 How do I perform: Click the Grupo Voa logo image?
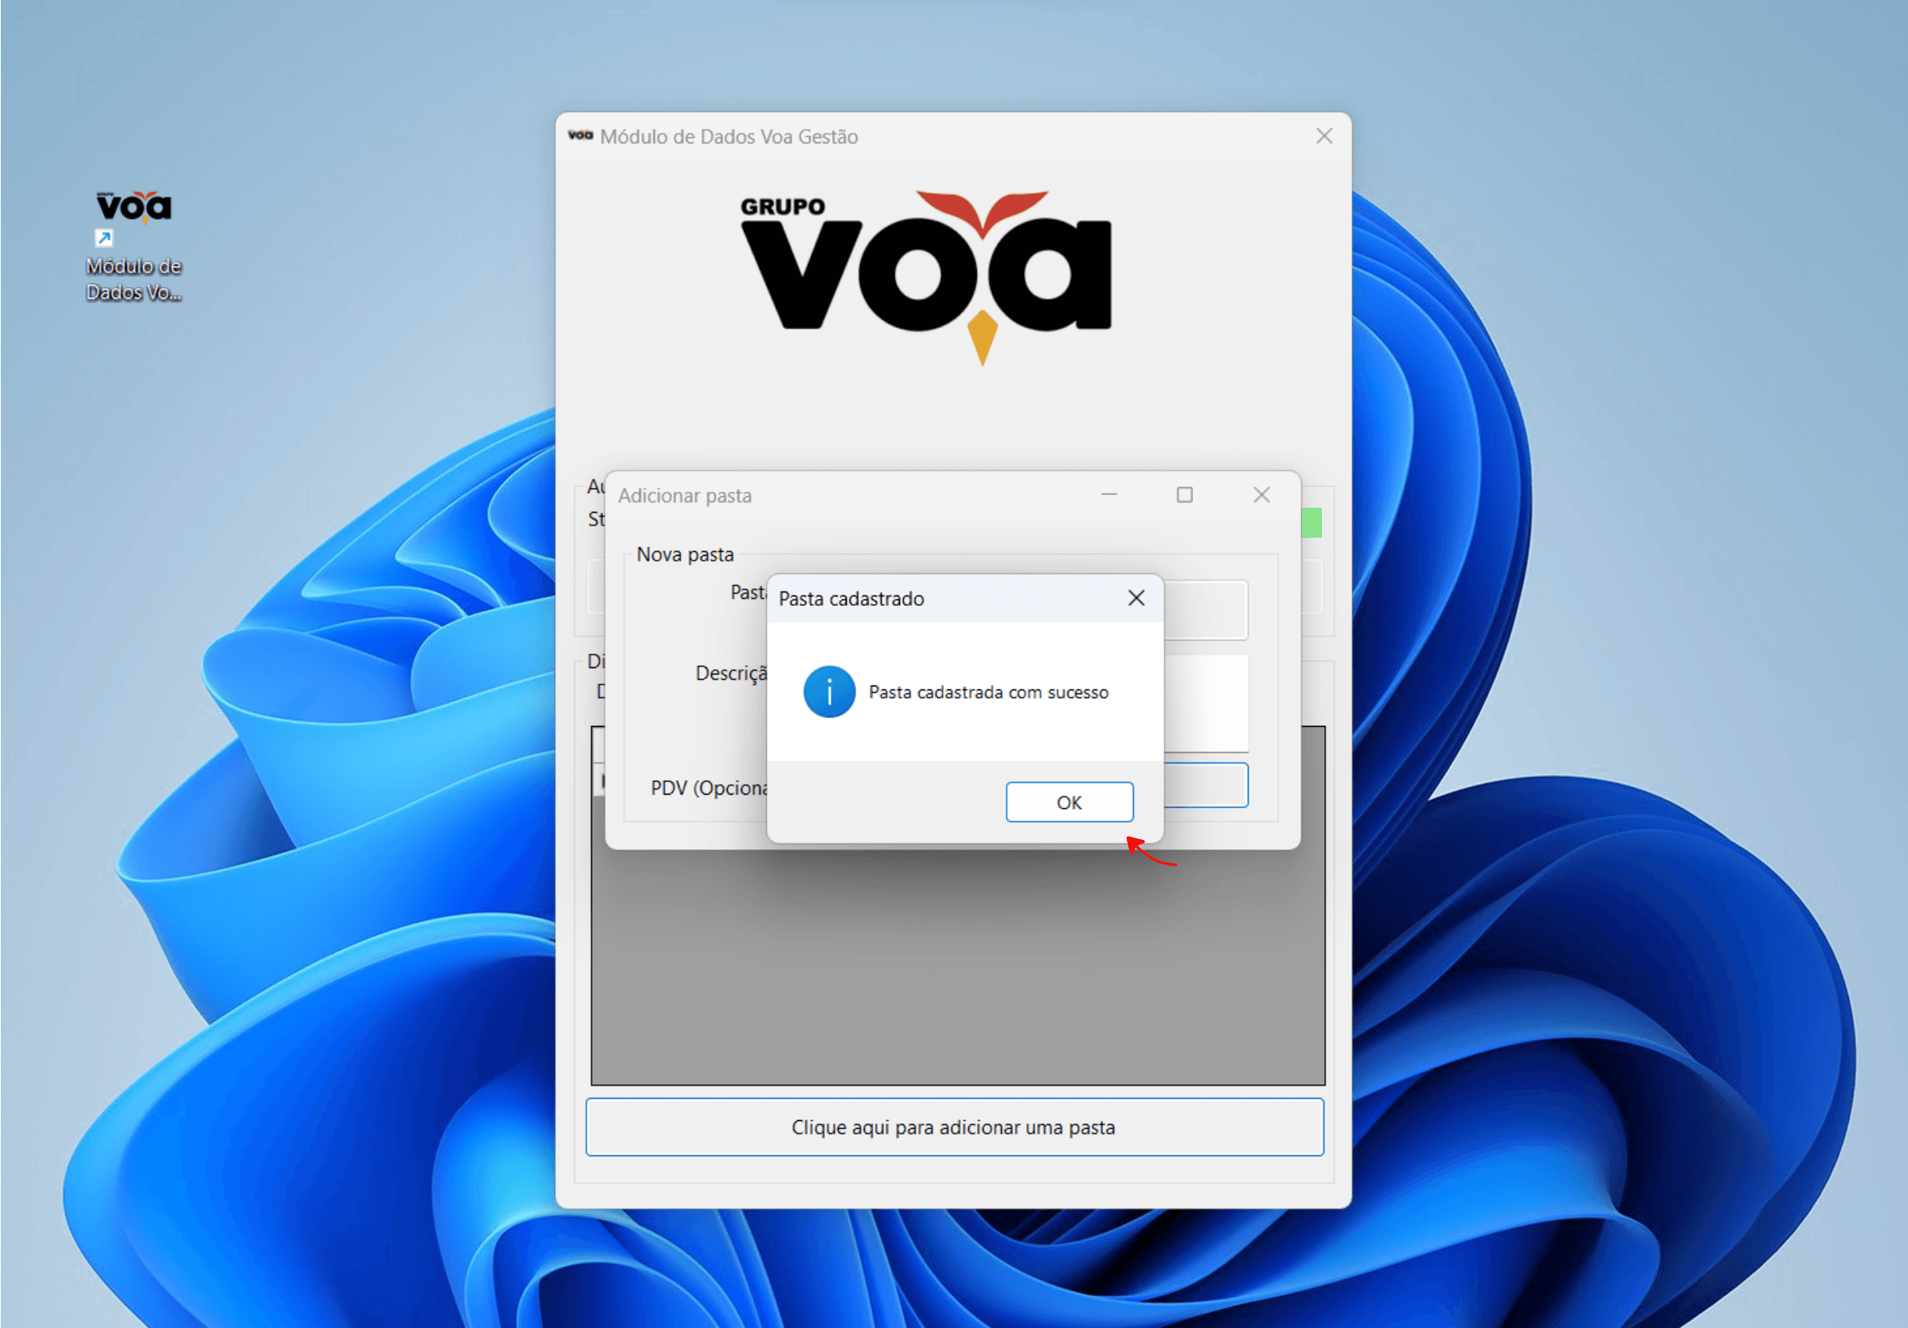point(926,278)
